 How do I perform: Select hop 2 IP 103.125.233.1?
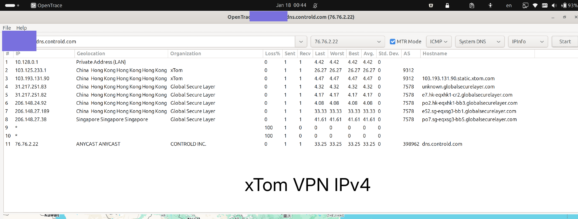tap(31, 70)
